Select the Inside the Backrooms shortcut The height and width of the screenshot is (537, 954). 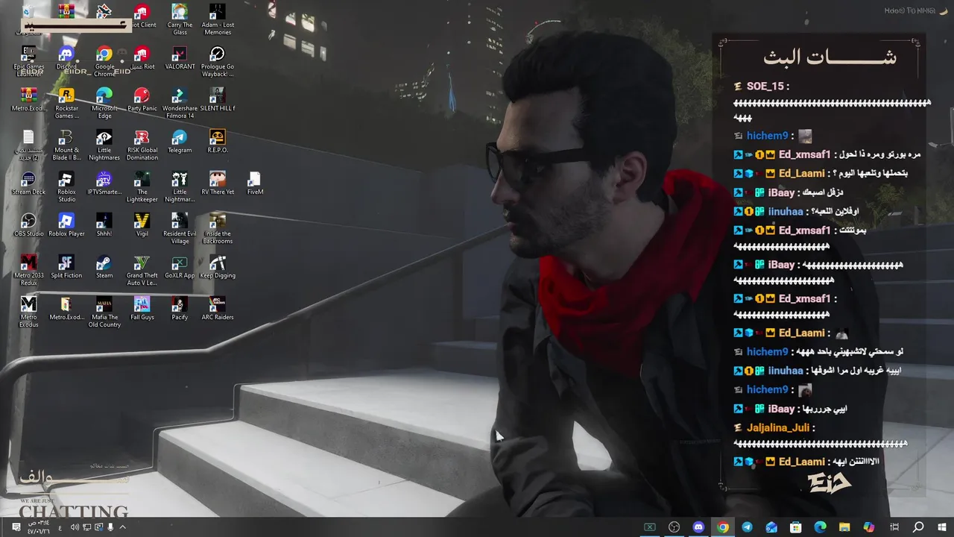pos(217,228)
